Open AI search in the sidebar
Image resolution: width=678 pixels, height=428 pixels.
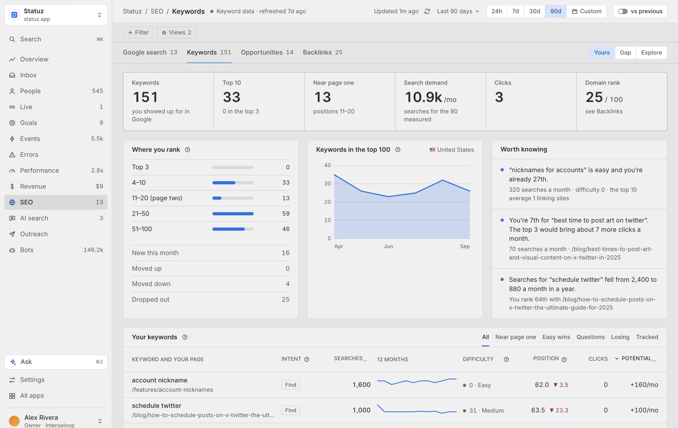tap(56, 218)
